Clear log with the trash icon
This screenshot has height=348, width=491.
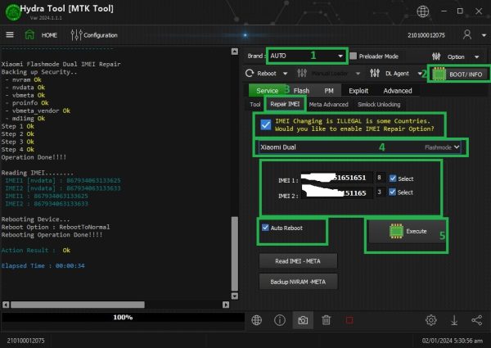pyautogui.click(x=326, y=320)
